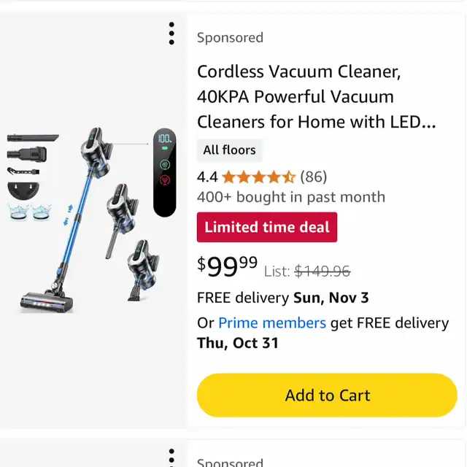Add the cordless vacuum to cart
This screenshot has width=467, height=467.
click(327, 395)
